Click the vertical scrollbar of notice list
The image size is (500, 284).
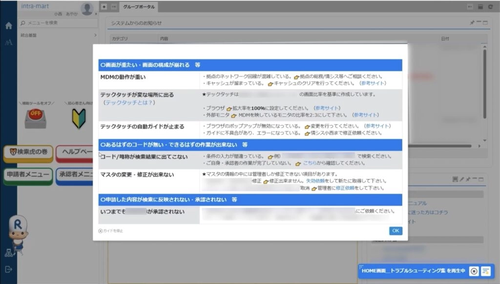click(485, 84)
